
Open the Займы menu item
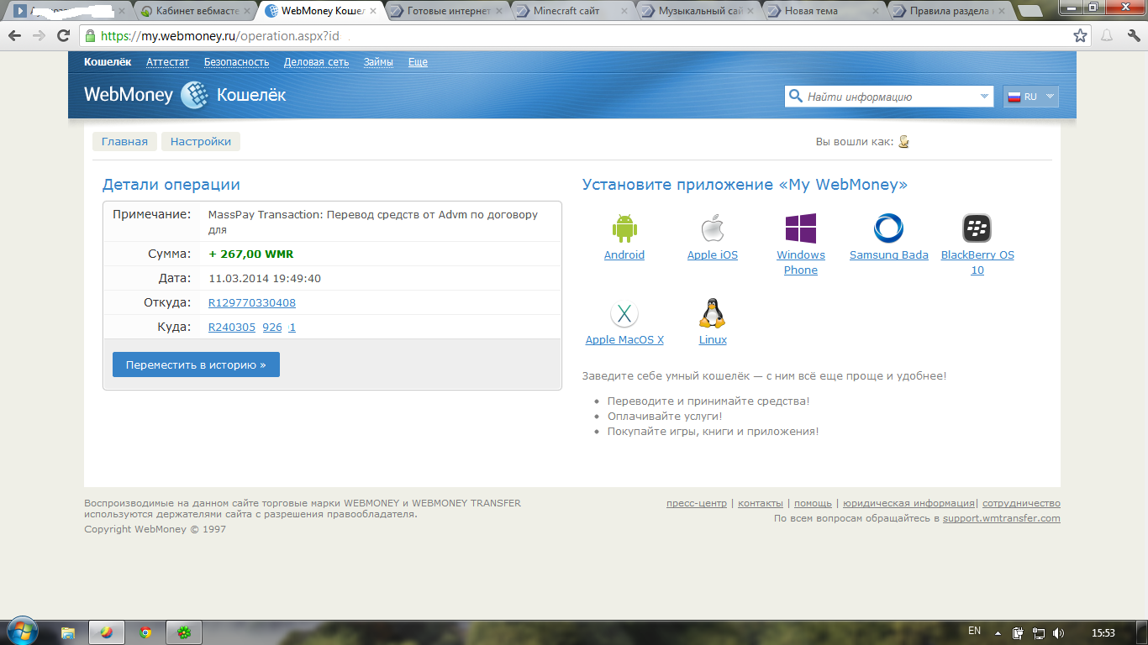(x=378, y=62)
